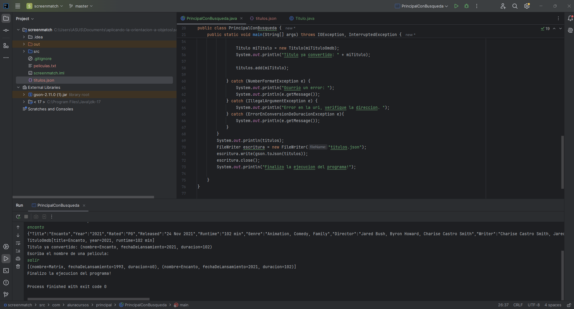
Task: Expand the out folder
Action: (x=24, y=44)
